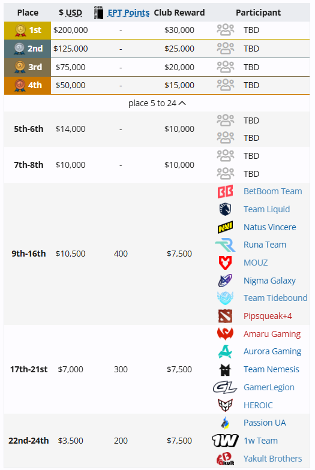Click the HEROIC team logo

tap(226, 405)
